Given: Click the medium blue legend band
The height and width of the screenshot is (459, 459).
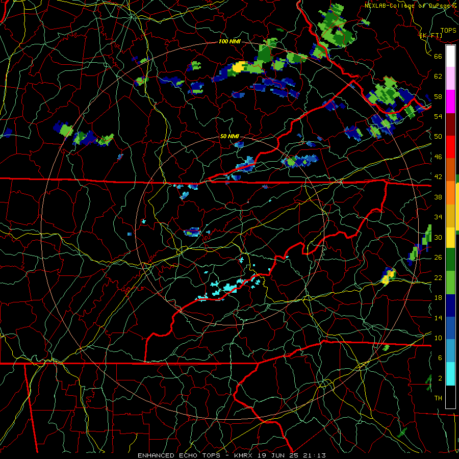Looking at the screenshot, I should (x=450, y=328).
